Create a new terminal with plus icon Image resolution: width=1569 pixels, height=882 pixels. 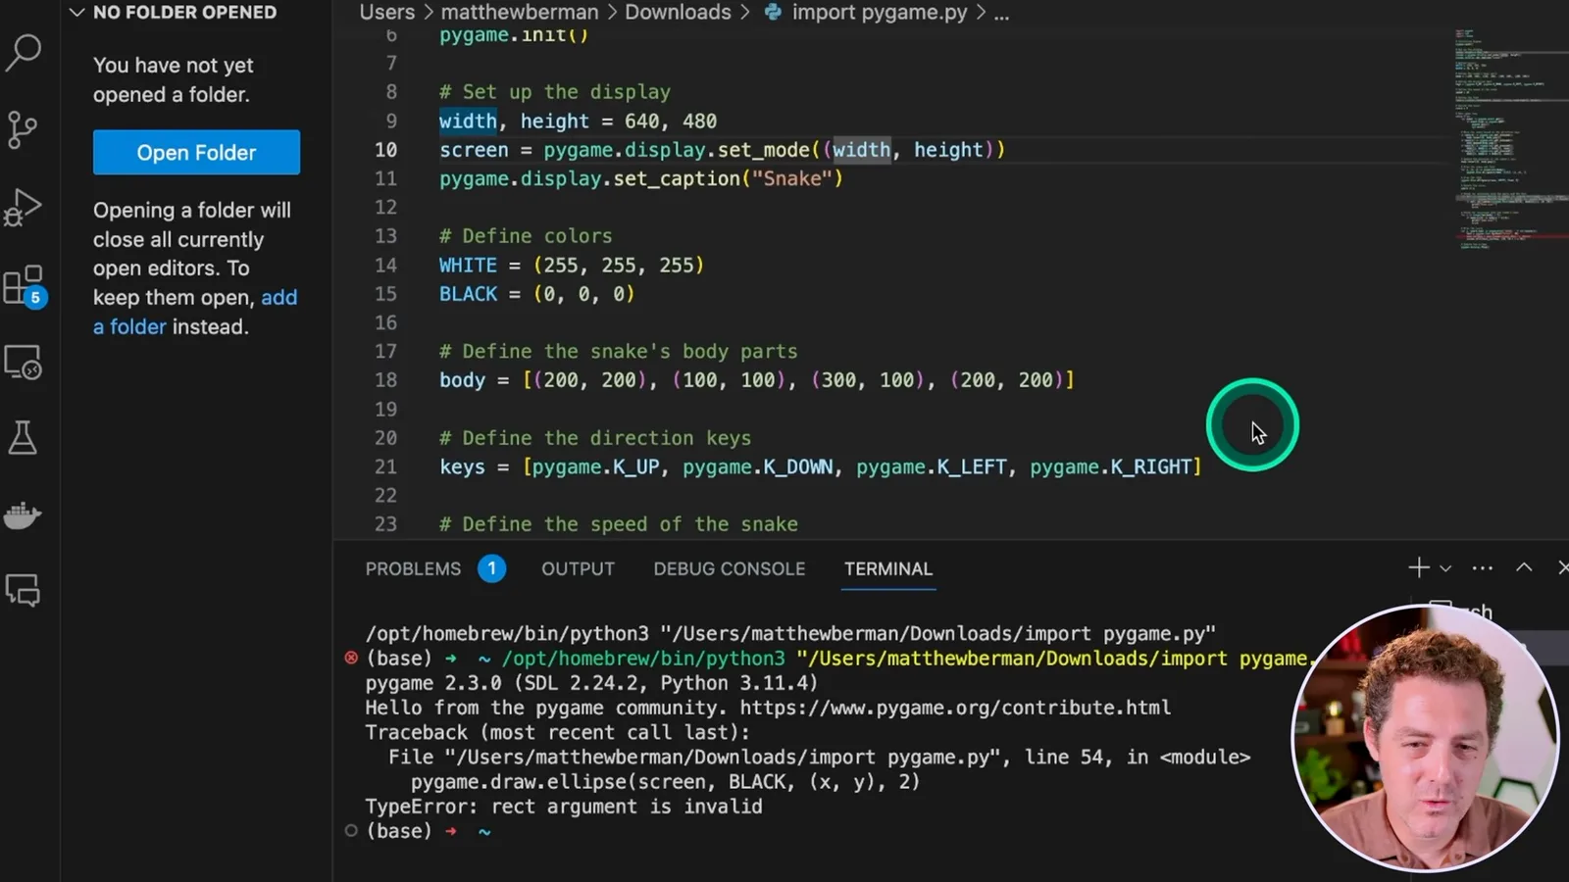(1418, 567)
